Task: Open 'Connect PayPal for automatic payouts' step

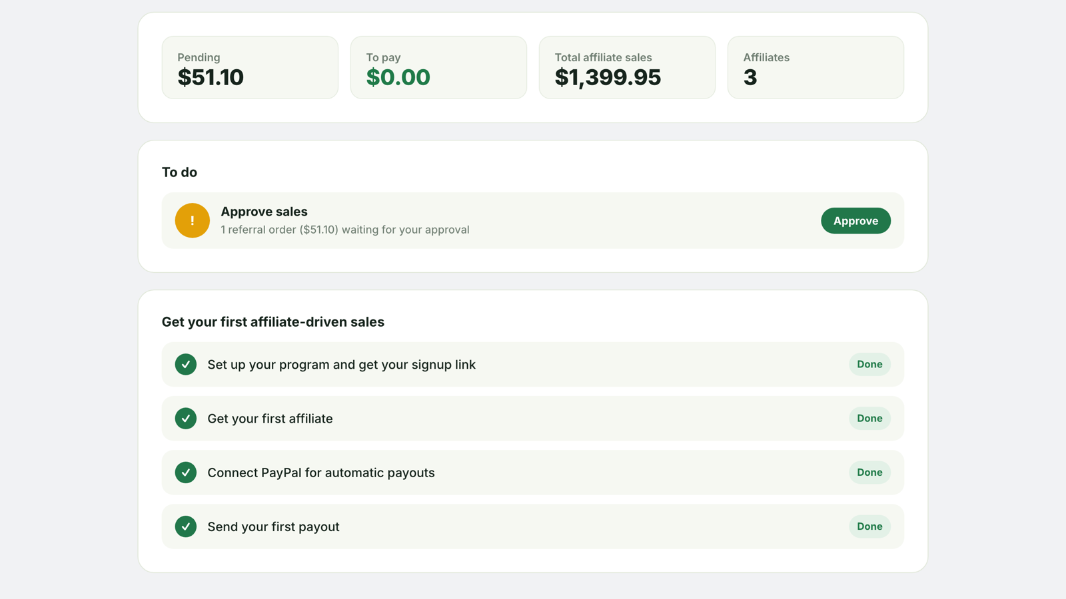Action: click(532, 473)
